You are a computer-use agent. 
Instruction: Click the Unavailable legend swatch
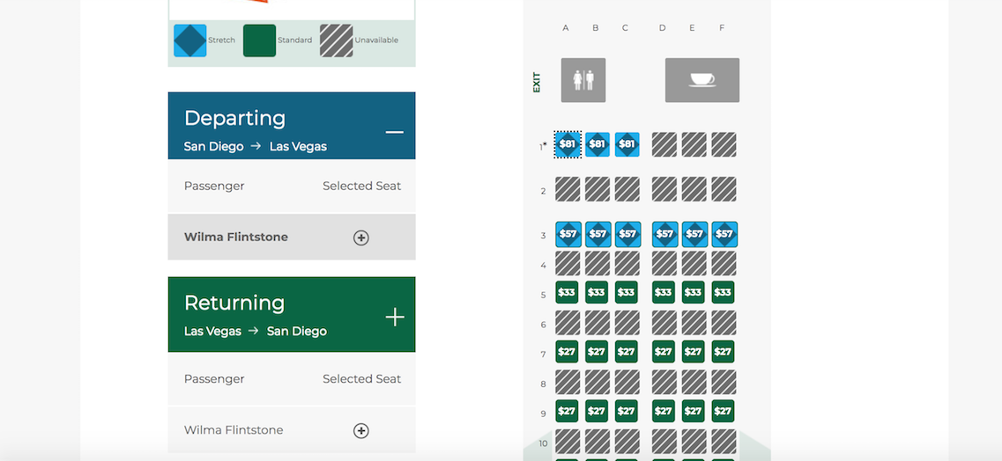336,40
